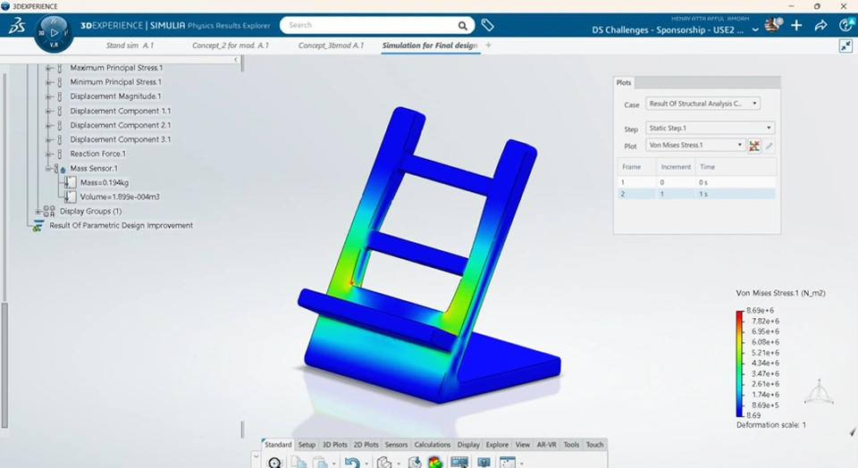Click the view orientation robot icon
The height and width of the screenshot is (468, 858).
point(820,391)
